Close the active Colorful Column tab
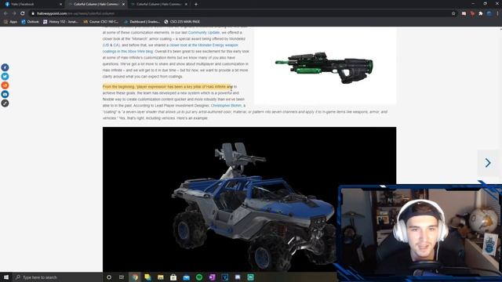The image size is (502, 282). click(x=124, y=4)
